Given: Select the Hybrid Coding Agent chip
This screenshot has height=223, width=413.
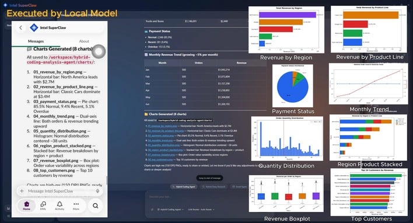Looking at the screenshot, I should click(x=184, y=187).
